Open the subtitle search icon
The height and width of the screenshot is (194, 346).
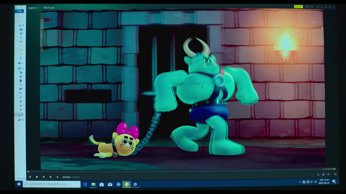click(x=318, y=175)
